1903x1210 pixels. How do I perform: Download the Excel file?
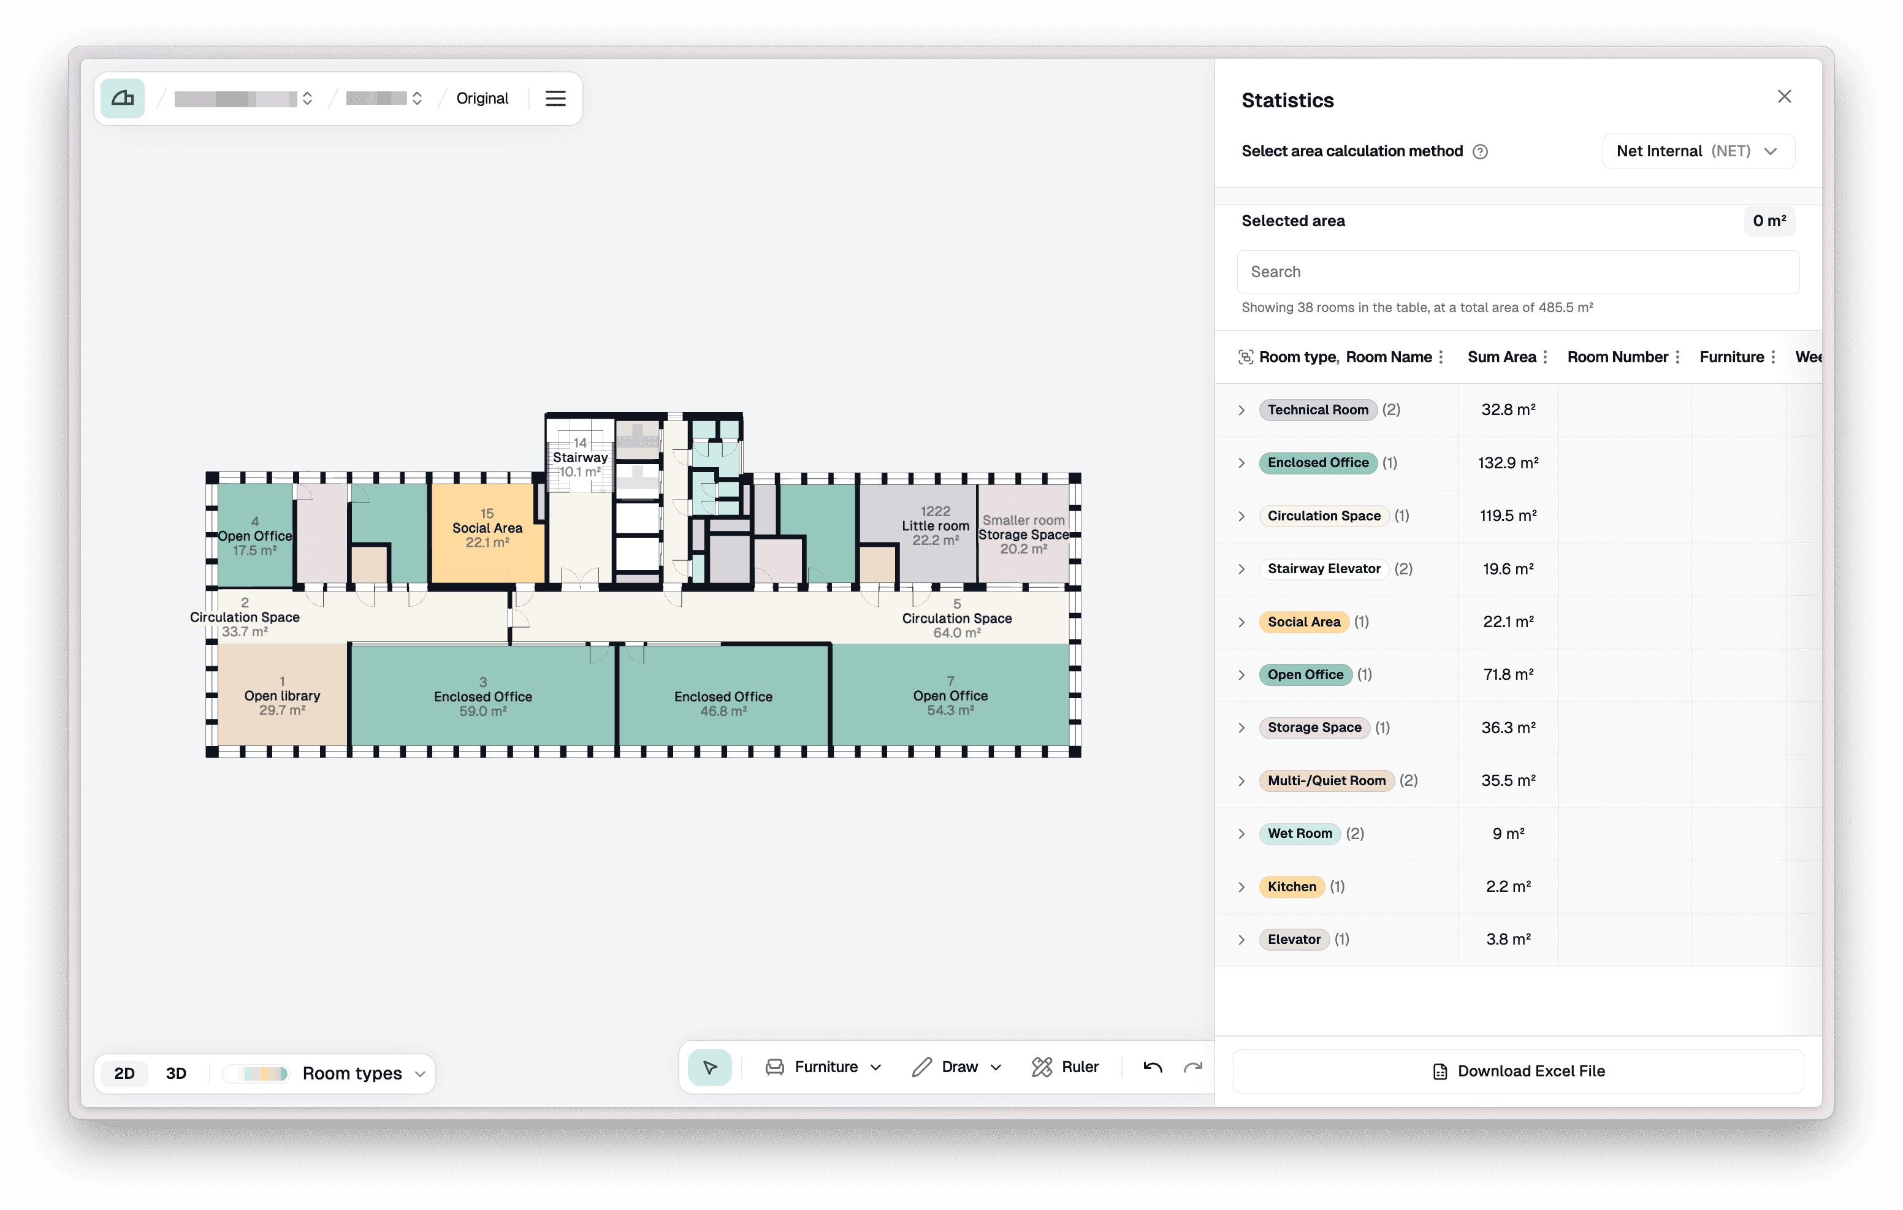click(x=1517, y=1071)
